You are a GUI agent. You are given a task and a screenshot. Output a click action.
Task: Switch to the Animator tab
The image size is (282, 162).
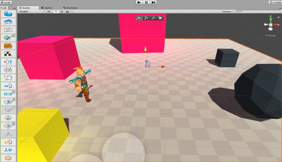70,8
